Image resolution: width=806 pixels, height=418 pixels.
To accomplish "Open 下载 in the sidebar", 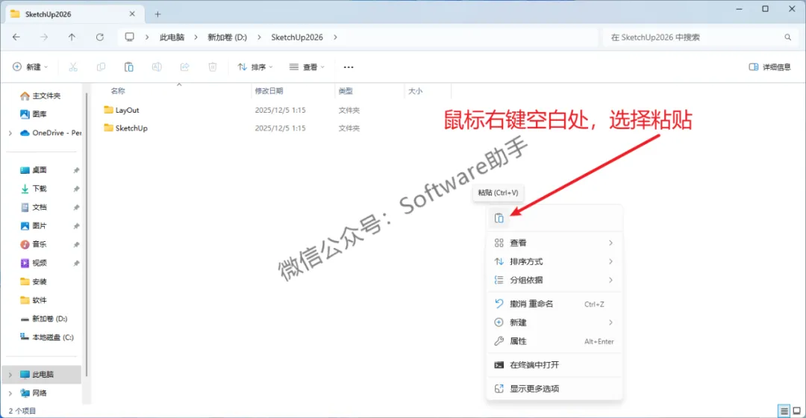I will (x=34, y=189).
